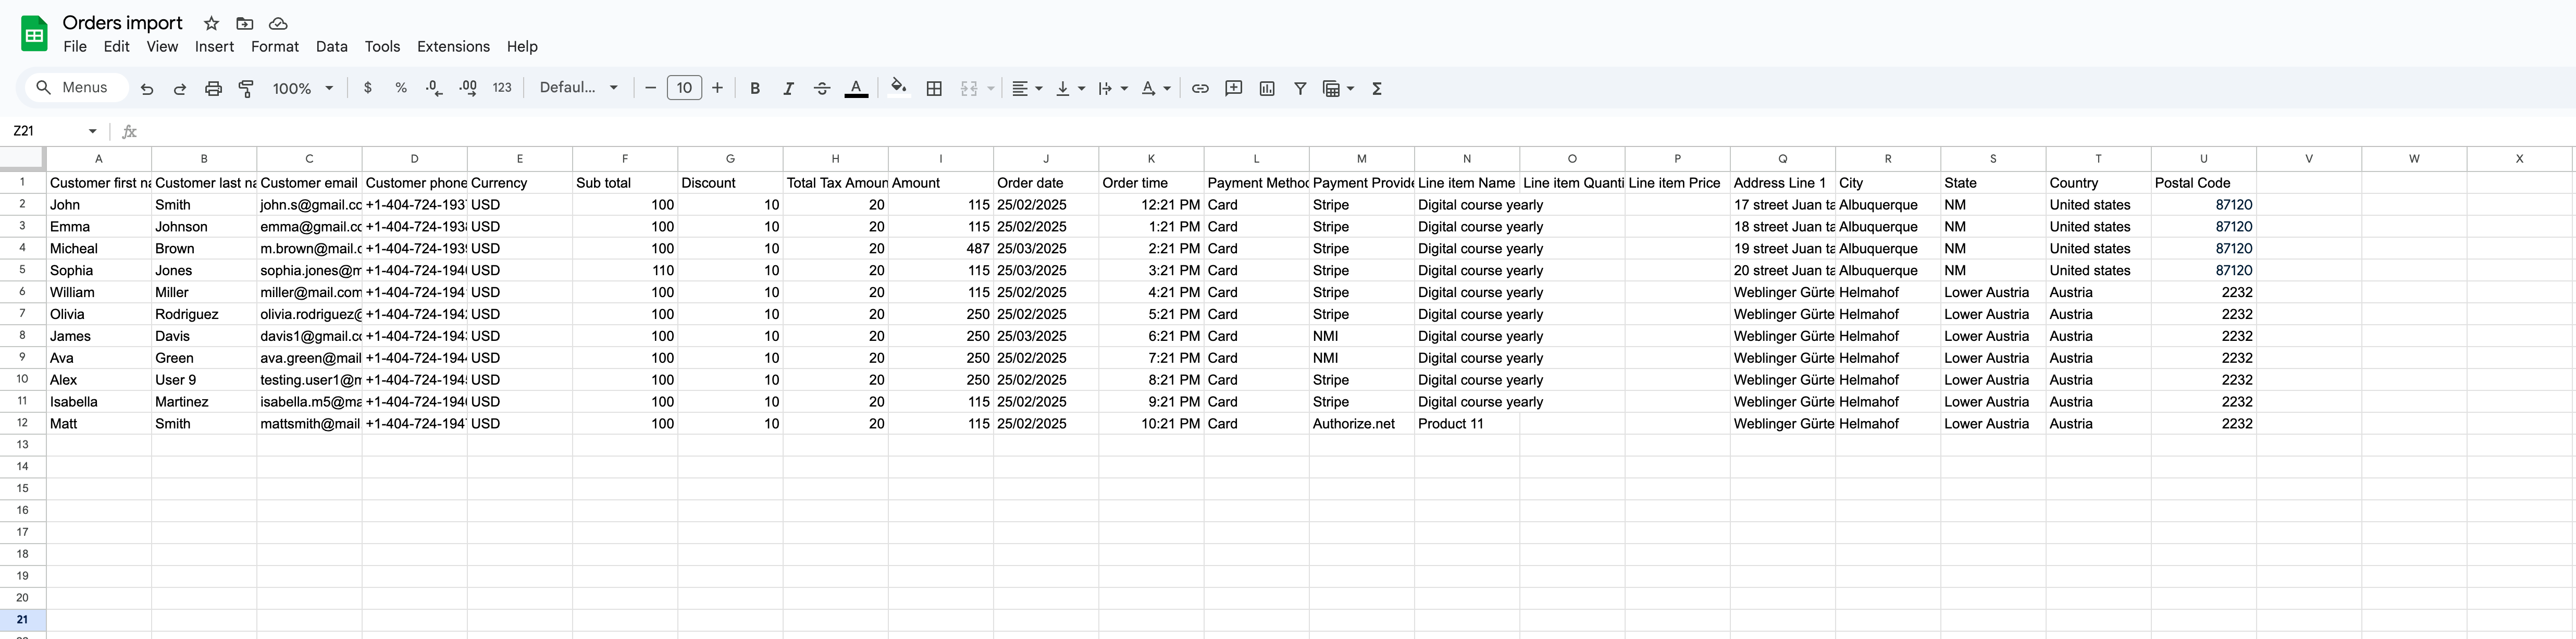Click the undo arrow icon
Screen dimensions: 2576x639
[147, 88]
